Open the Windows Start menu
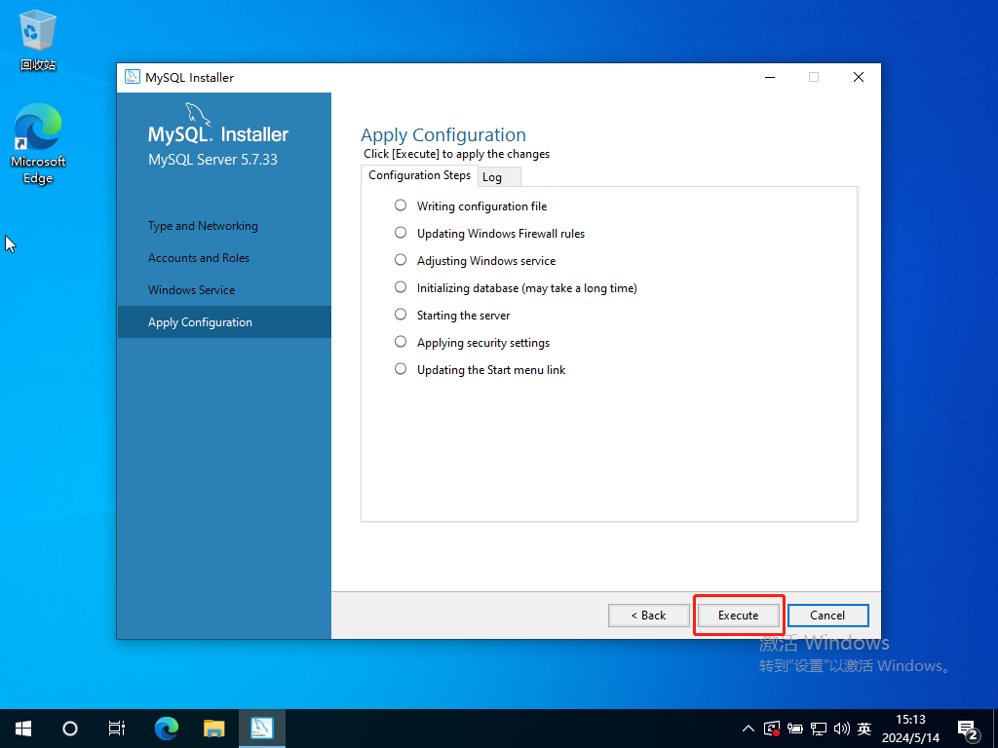Image resolution: width=998 pixels, height=748 pixels. click(x=23, y=728)
